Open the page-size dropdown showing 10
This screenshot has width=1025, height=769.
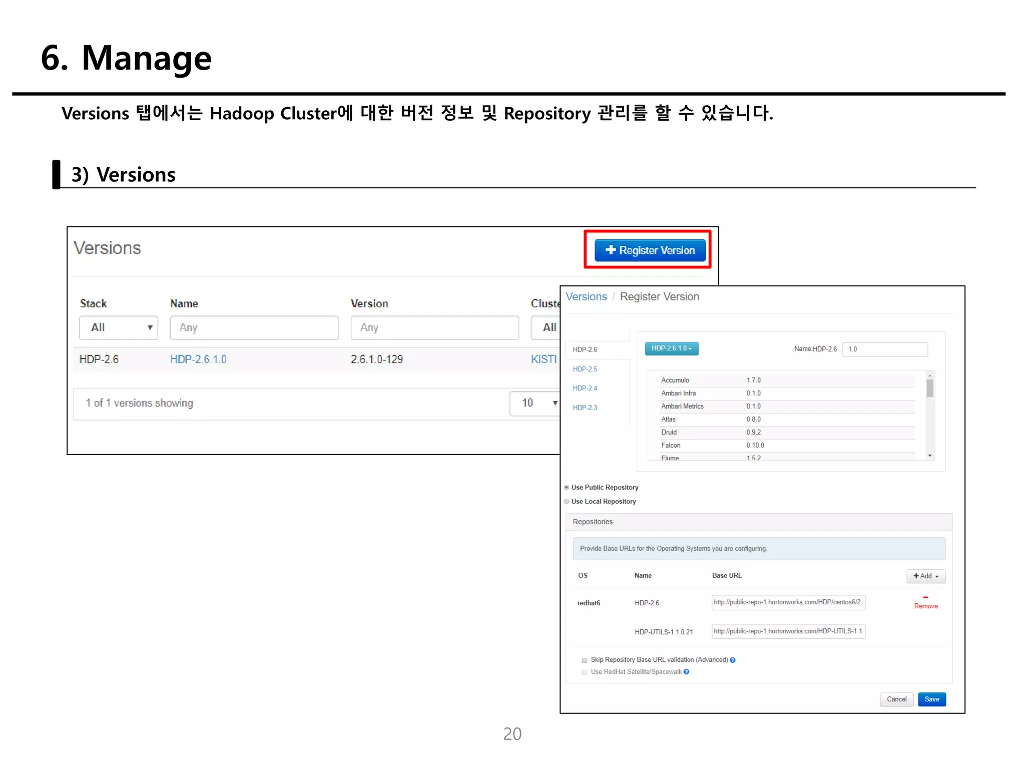535,403
